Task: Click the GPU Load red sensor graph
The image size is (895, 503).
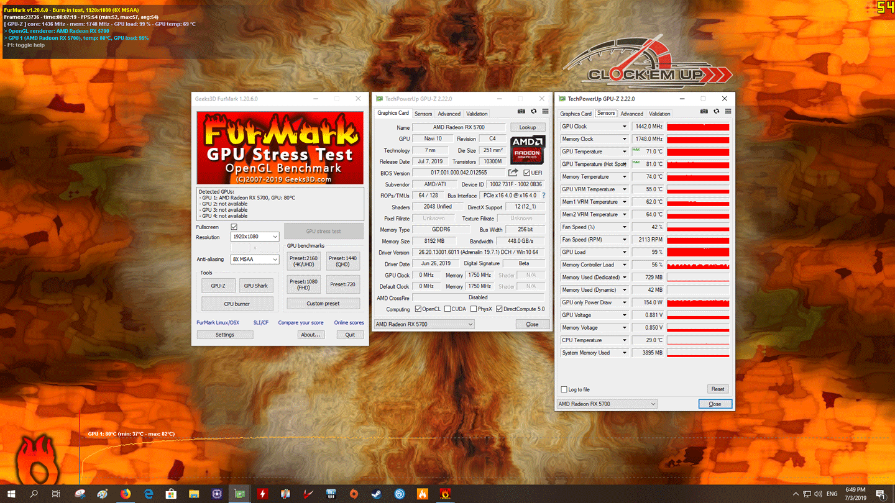Action: click(698, 252)
